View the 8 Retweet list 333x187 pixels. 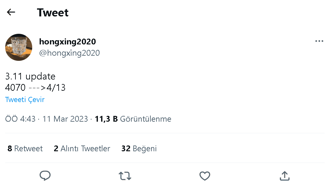click(25, 148)
